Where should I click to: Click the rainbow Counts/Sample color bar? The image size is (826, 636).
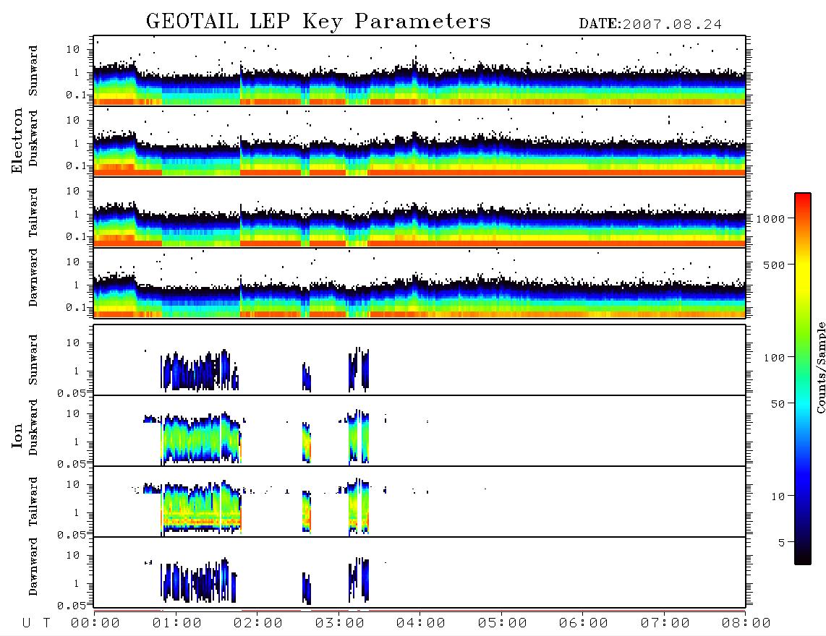(803, 379)
